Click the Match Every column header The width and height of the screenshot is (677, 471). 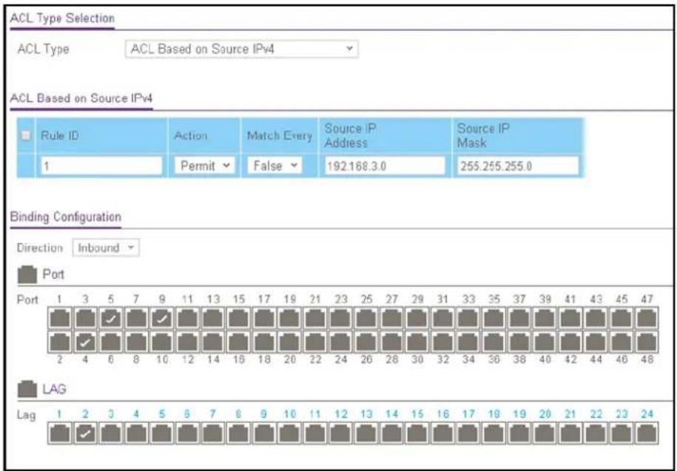click(279, 135)
